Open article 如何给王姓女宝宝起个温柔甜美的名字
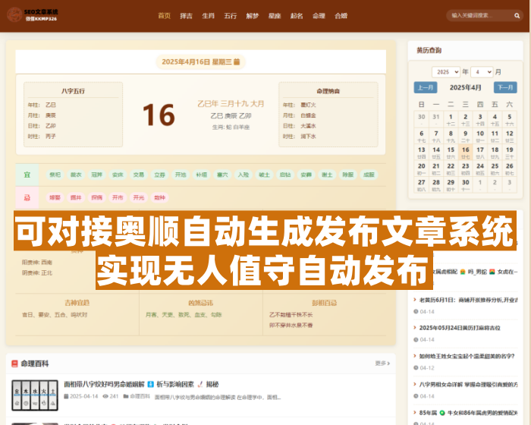Image resolution: width=531 pixels, height=425 pixels. click(467, 356)
